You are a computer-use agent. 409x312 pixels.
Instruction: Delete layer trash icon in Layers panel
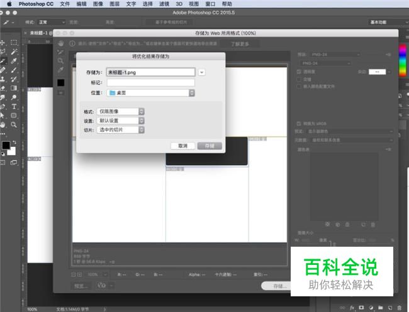[400, 308]
